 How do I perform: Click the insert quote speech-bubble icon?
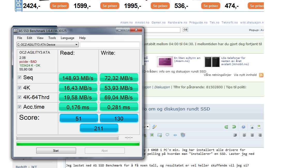tap(167, 135)
